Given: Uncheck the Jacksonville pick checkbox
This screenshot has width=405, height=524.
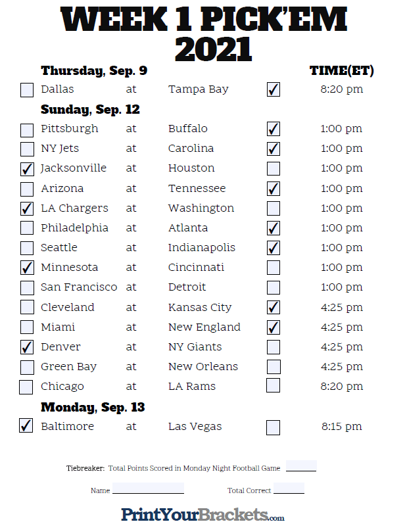Looking at the screenshot, I should (27, 169).
